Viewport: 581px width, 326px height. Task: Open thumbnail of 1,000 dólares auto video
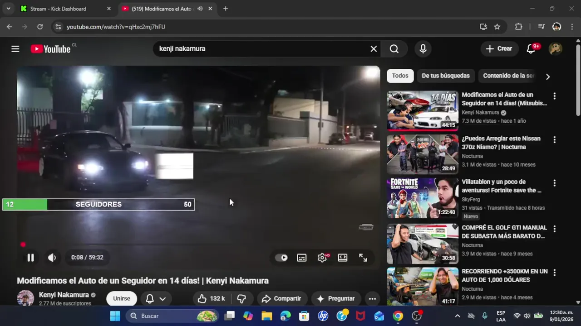423,287
